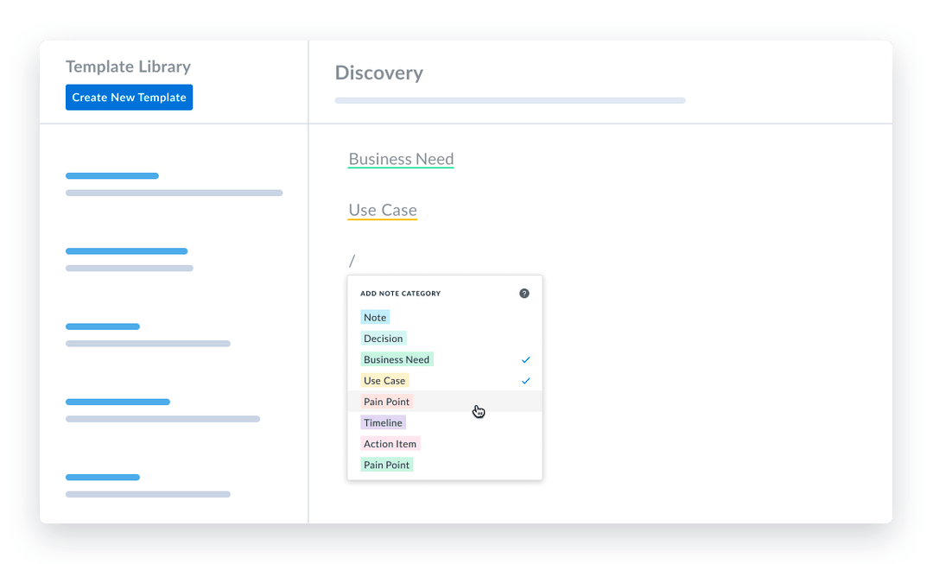Click the slash command input line
933x564 pixels.
coord(352,257)
